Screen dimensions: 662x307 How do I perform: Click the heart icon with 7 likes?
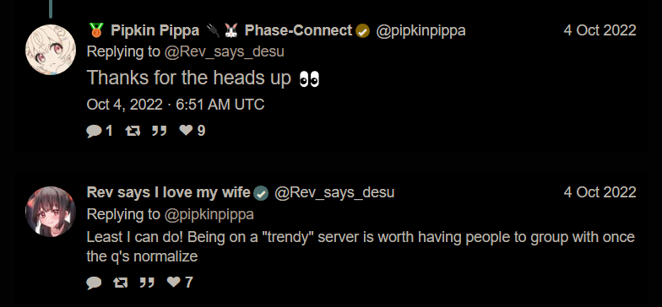[x=174, y=282]
